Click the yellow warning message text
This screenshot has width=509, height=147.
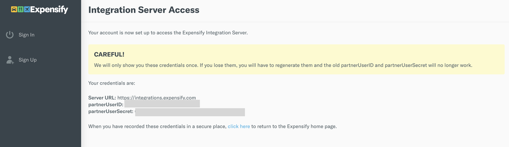283,65
